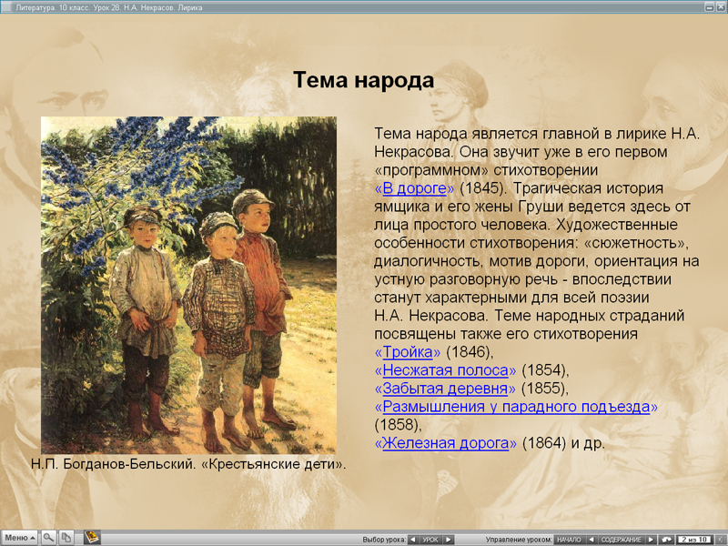Select the magnifier zoom tool

click(48, 537)
